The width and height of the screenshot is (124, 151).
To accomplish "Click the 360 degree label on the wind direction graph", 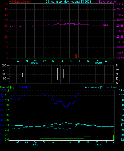I will click(4, 65).
